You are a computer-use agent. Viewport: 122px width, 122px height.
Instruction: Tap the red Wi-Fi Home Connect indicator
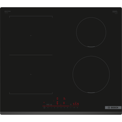[44, 103]
